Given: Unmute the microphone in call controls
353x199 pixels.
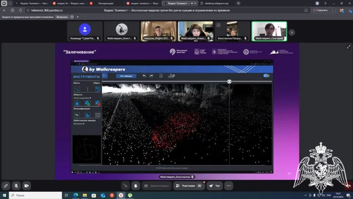Looking at the screenshot, I should coord(16,186).
